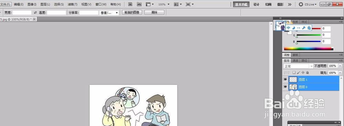Launch Adobe Bridge with the Br icon
Image resolution: width=344 pixels, height=126 pixels.
click(130, 4)
